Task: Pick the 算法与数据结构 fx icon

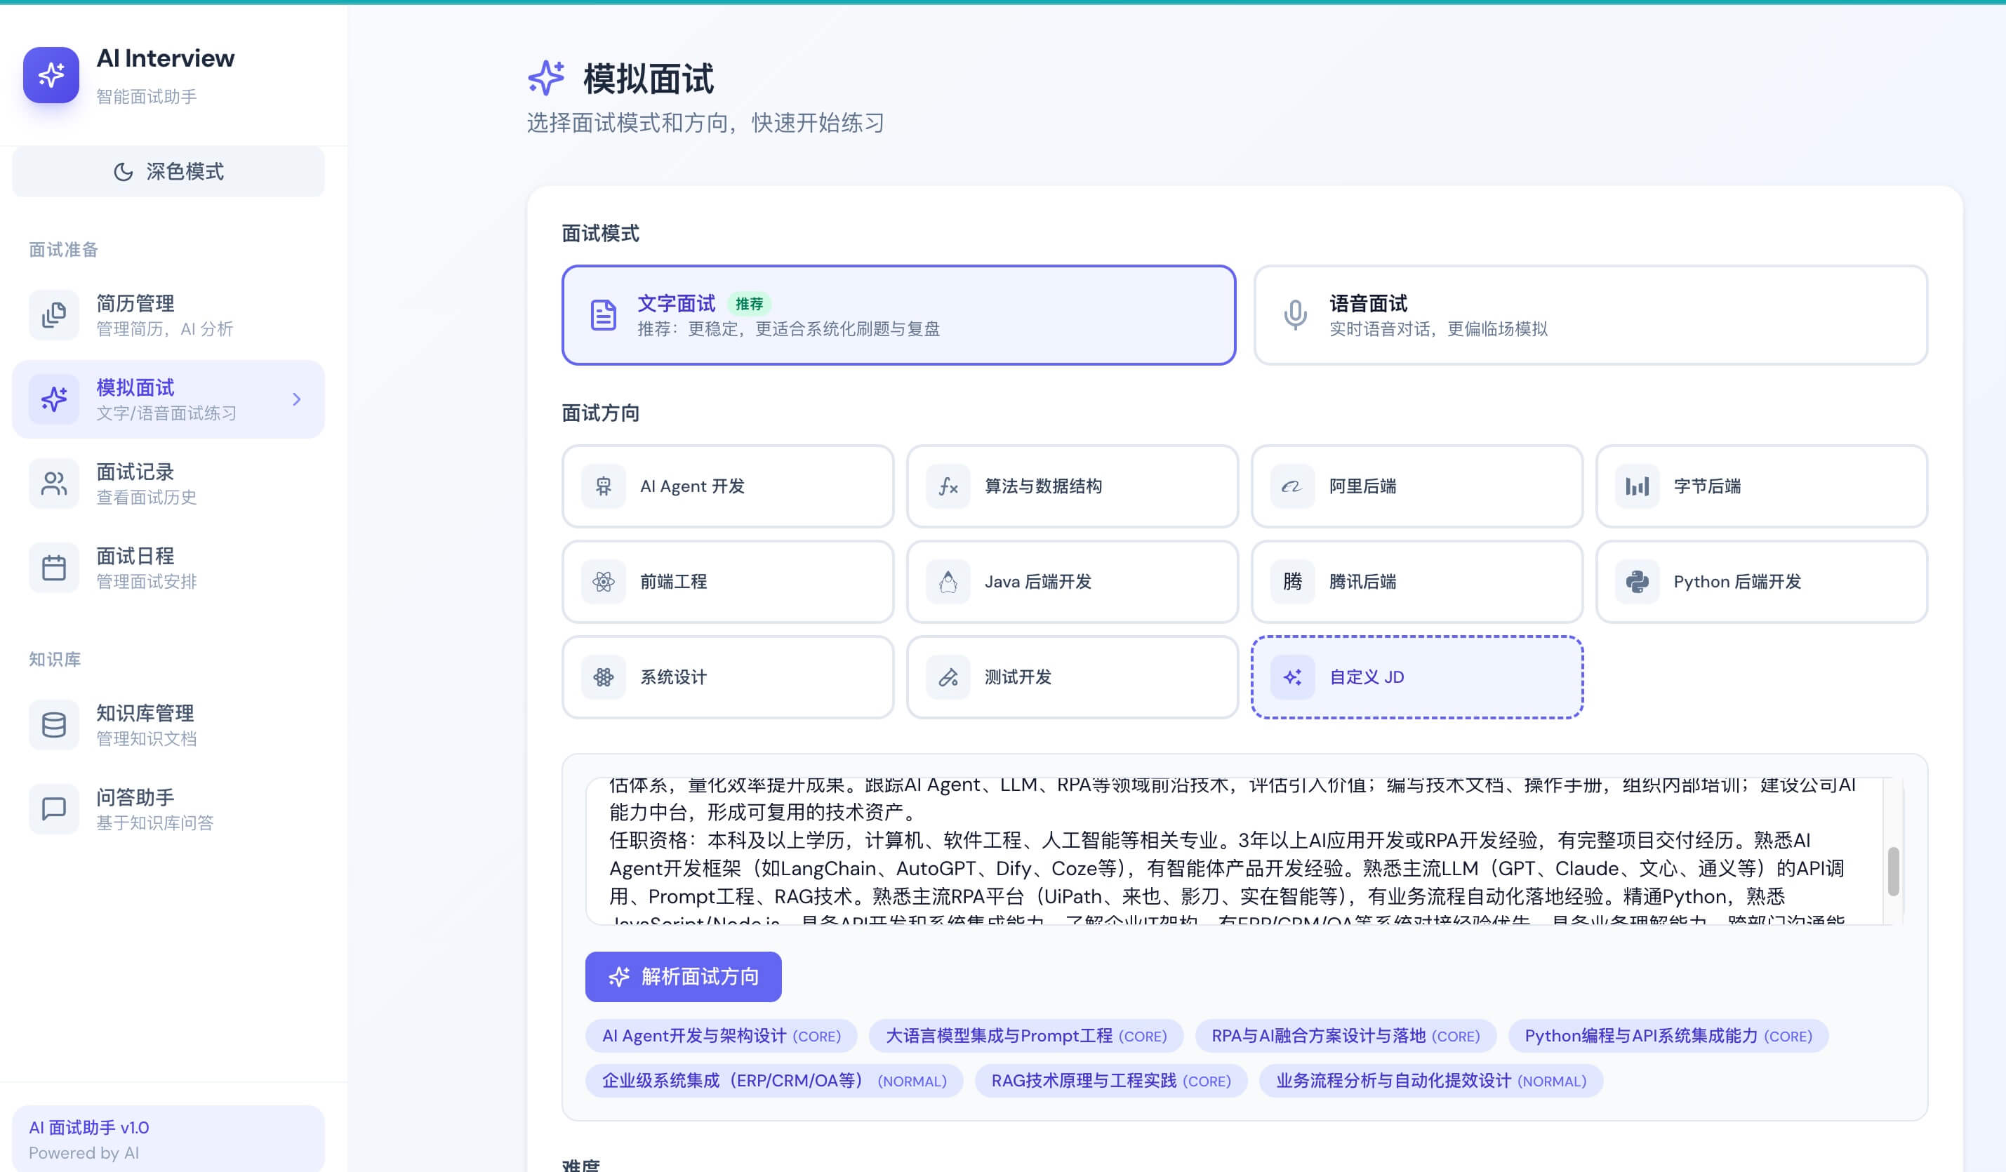Action: 948,486
